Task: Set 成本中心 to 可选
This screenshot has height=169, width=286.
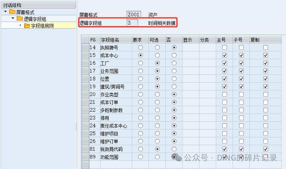Action: point(157,55)
